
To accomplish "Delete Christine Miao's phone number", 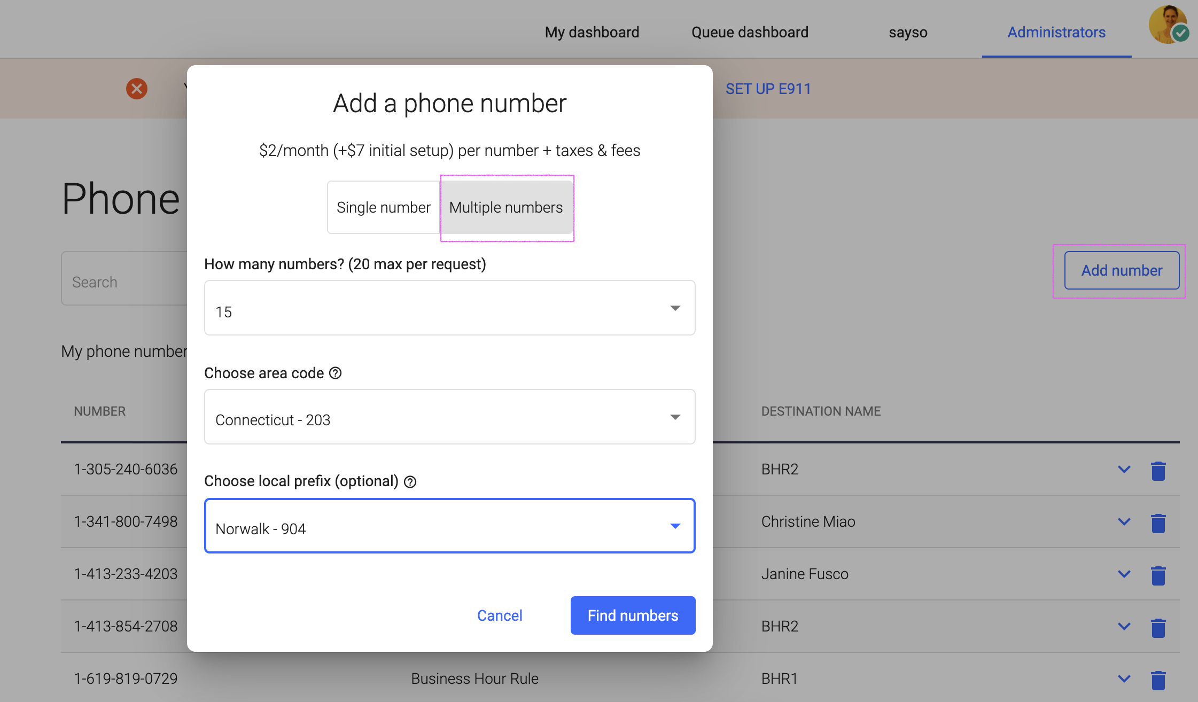I will click(1158, 522).
